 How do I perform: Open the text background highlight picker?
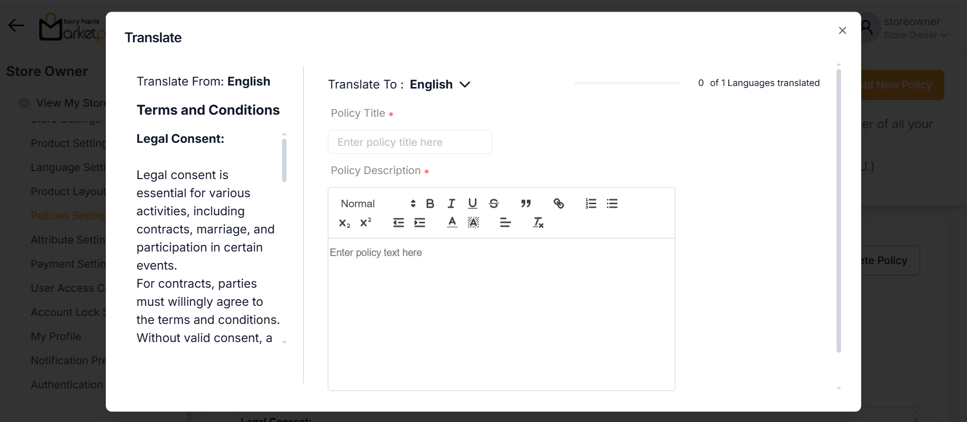[x=473, y=223]
